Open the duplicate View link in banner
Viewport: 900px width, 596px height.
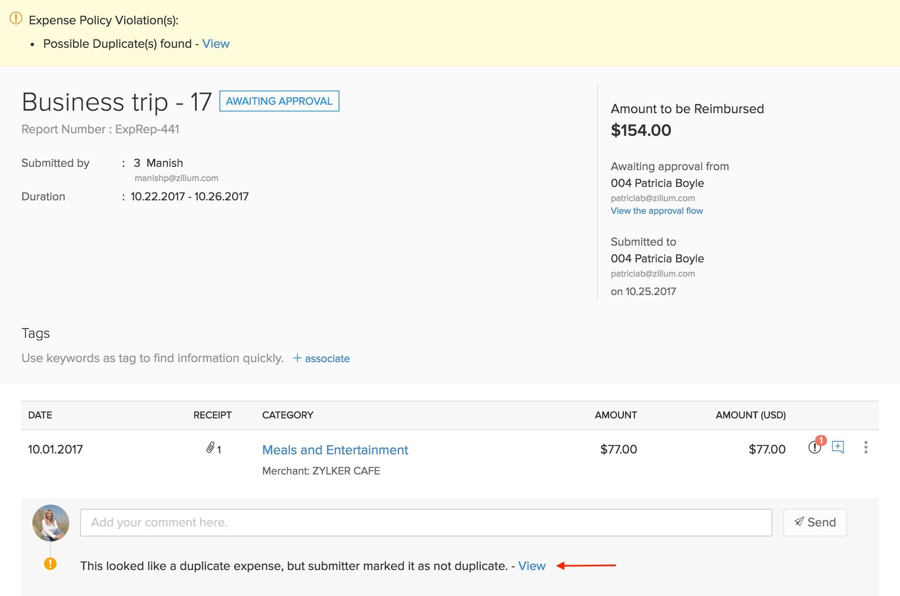point(216,44)
